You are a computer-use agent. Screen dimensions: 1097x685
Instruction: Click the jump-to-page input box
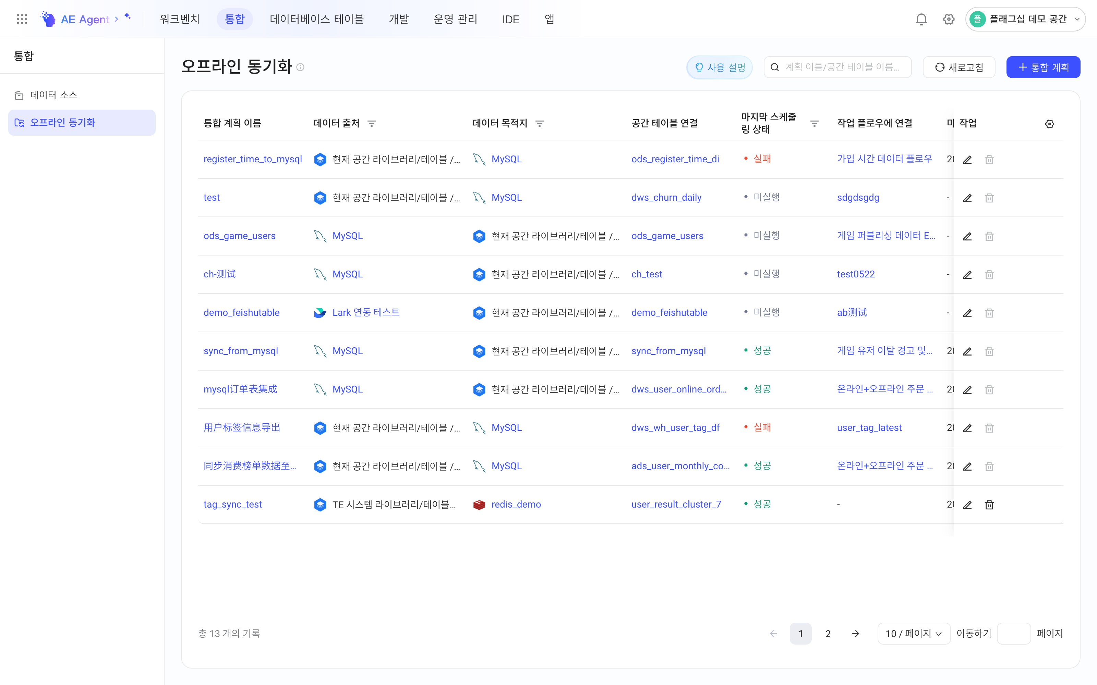[1014, 633]
